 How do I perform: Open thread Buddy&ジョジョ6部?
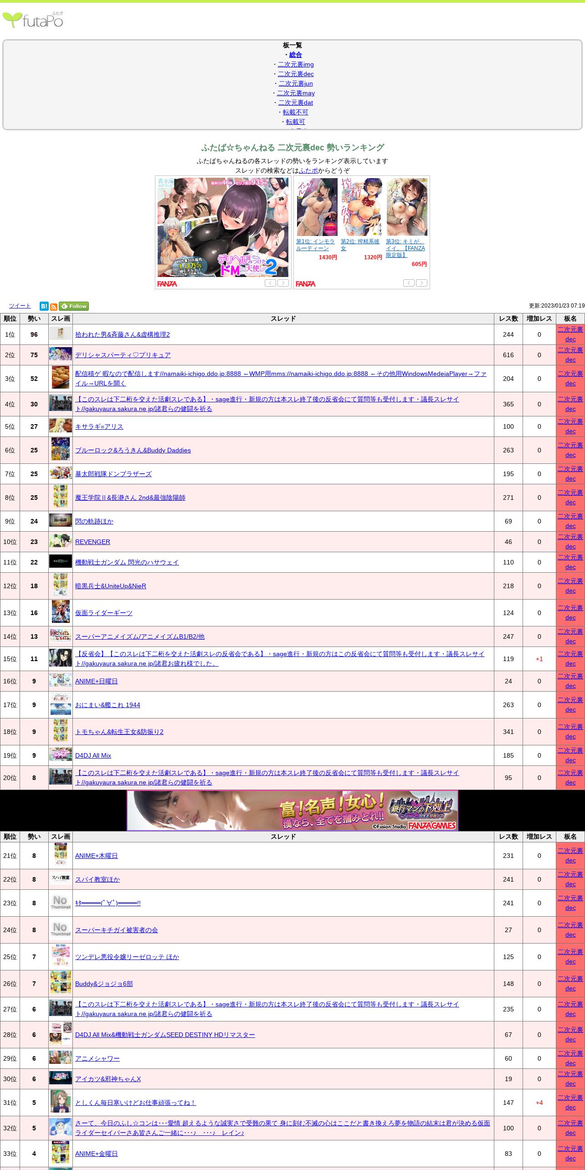104,984
